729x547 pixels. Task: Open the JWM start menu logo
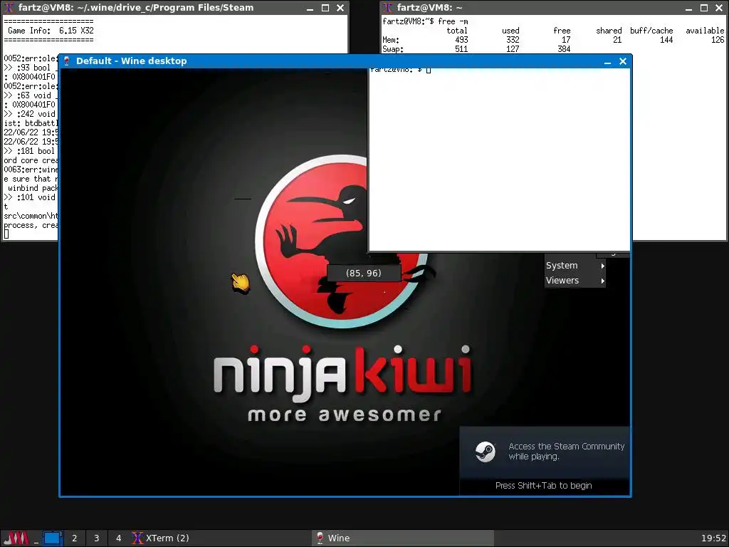point(16,538)
